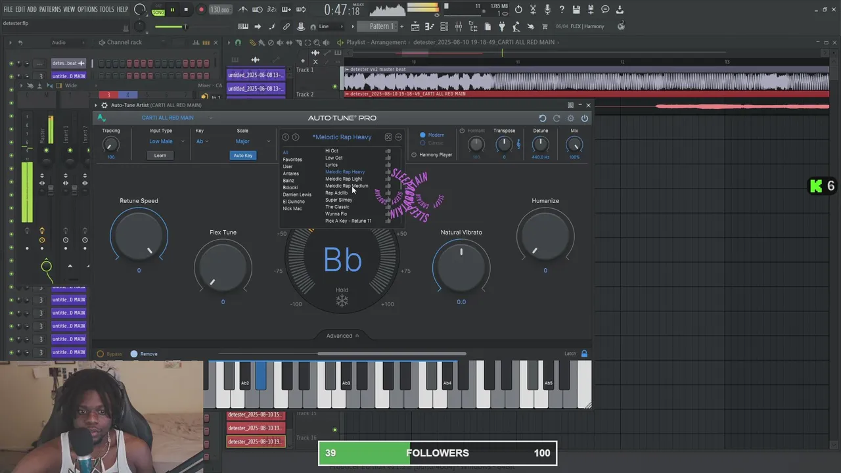Click the randomize icon beside preset name
This screenshot has width=841, height=473.
tap(388, 137)
